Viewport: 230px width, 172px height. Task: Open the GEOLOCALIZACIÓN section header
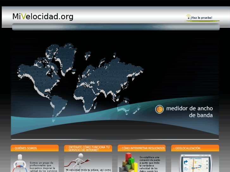click(195, 148)
